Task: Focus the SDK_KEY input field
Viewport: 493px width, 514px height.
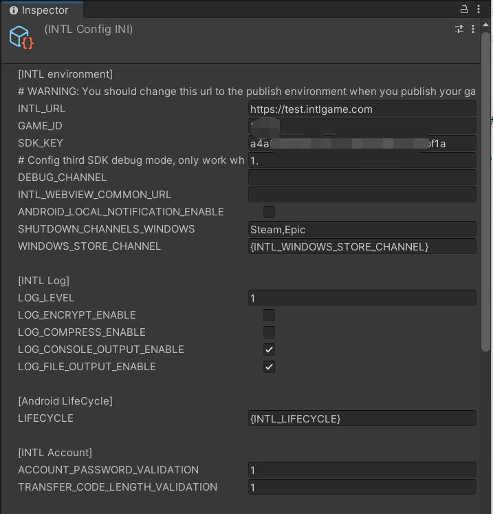Action: tap(362, 143)
